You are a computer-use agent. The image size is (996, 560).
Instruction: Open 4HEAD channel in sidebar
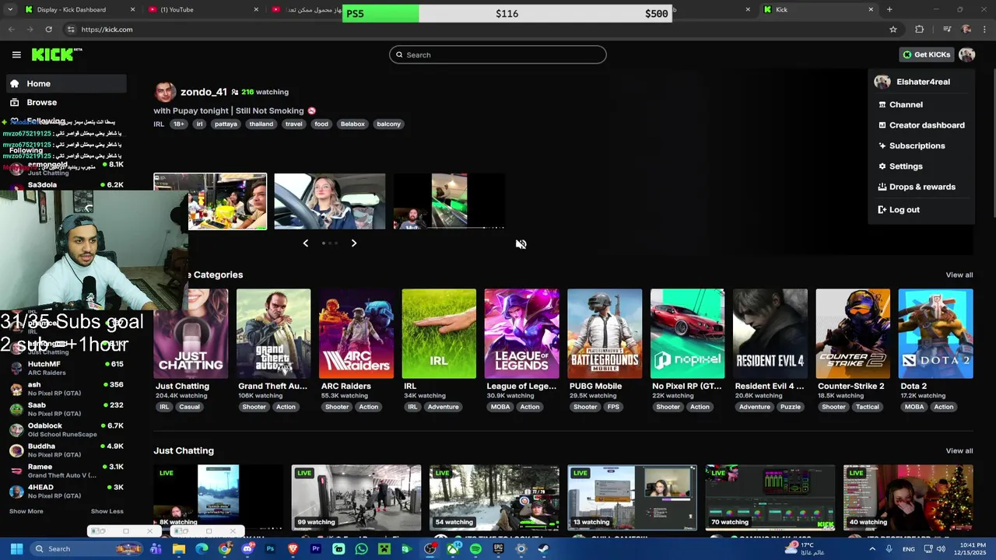click(x=66, y=491)
